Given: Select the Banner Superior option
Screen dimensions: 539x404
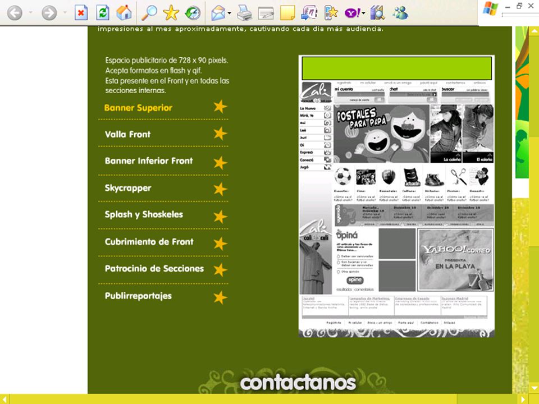Looking at the screenshot, I should [x=138, y=108].
